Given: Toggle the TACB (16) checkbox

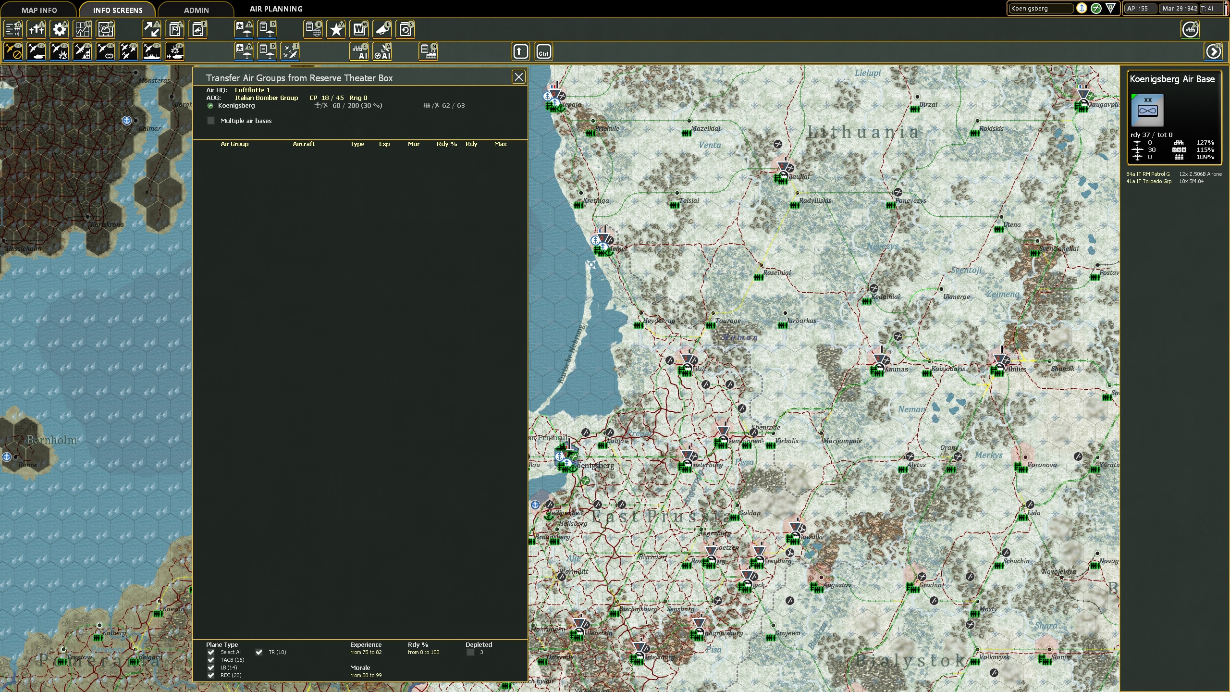Looking at the screenshot, I should [x=211, y=660].
